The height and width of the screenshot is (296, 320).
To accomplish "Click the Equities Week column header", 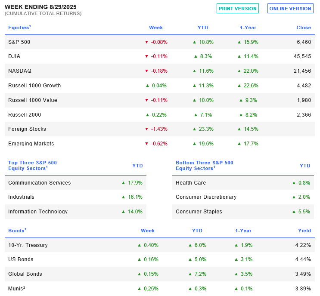I will [x=156, y=28].
